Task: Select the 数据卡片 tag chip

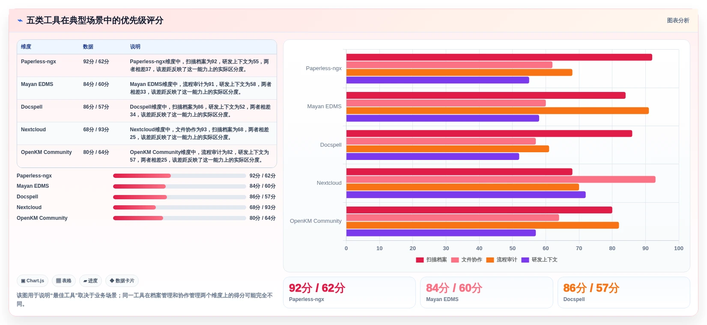Action: (122, 281)
